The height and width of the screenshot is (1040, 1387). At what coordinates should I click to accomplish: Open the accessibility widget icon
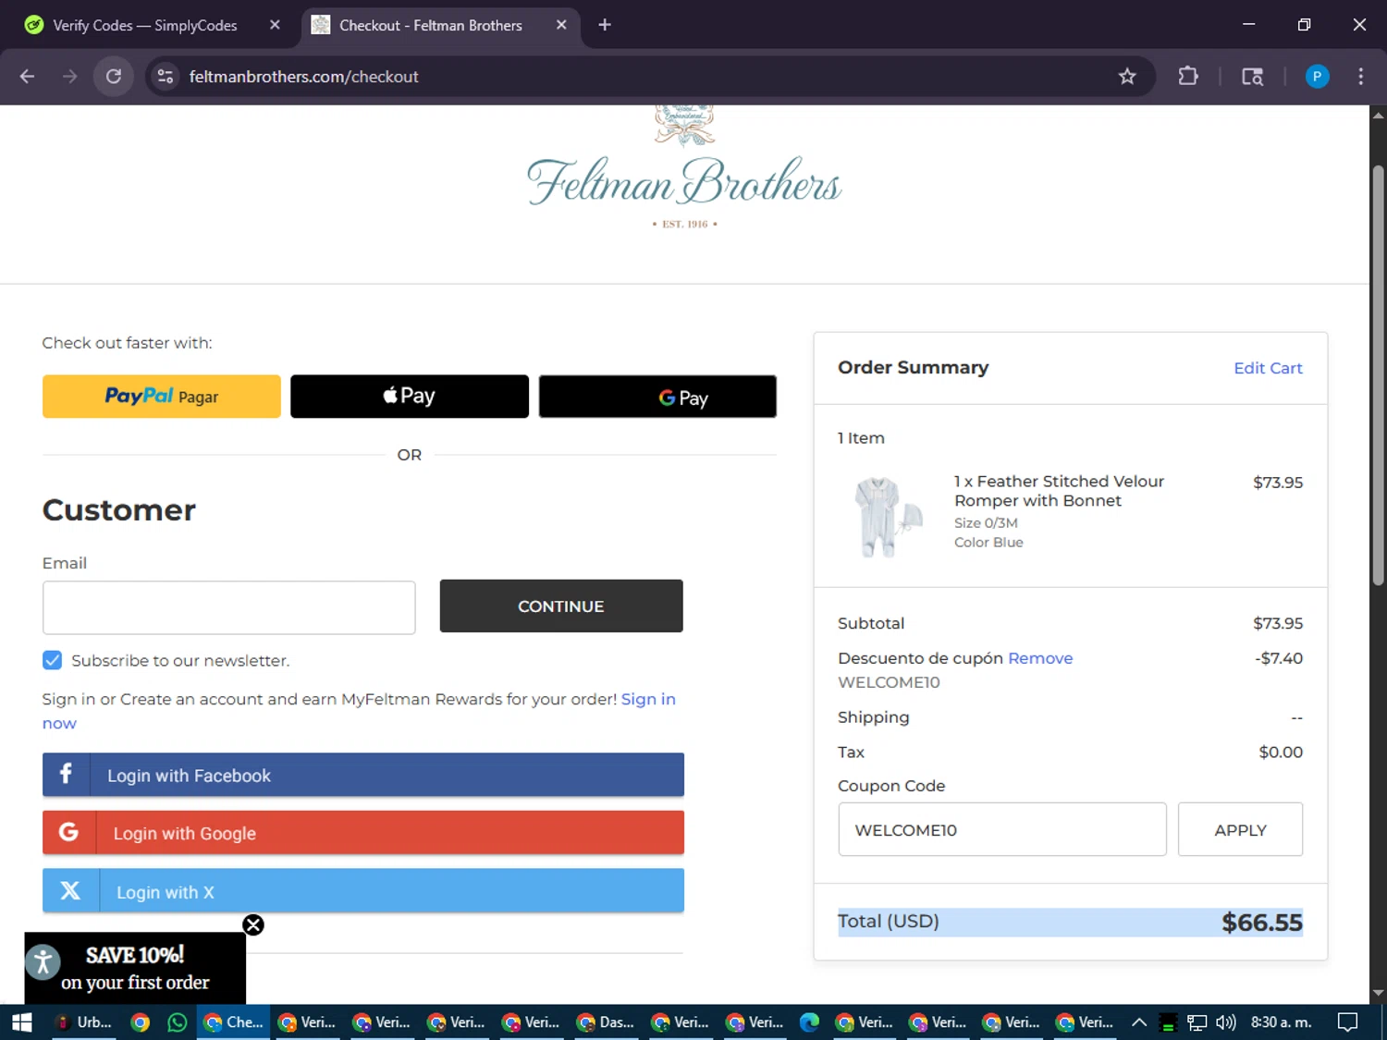(43, 962)
